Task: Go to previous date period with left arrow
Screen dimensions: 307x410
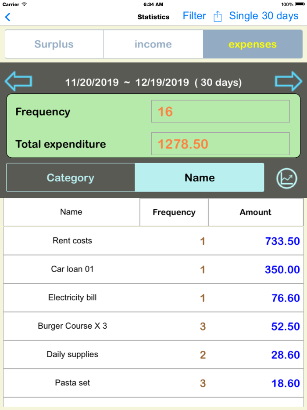Action: [x=18, y=81]
